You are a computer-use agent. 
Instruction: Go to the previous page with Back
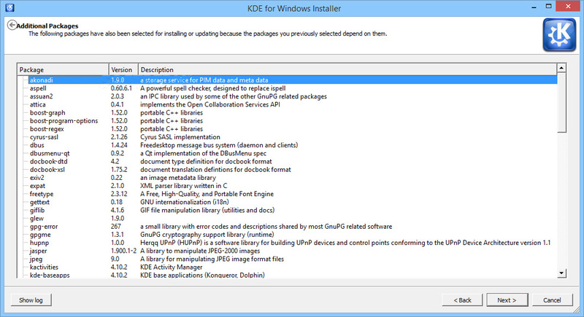462,300
